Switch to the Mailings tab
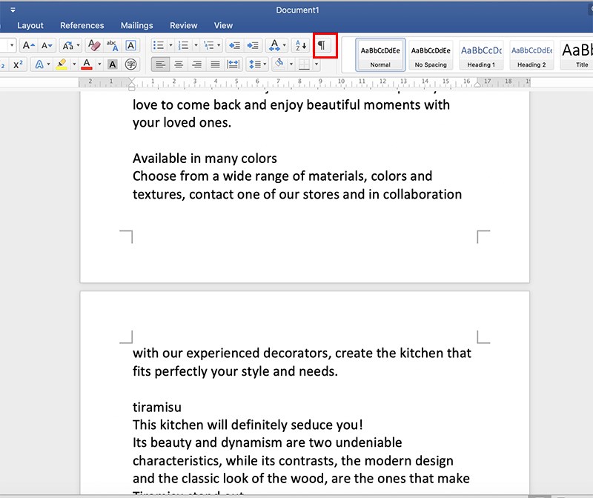 (137, 25)
